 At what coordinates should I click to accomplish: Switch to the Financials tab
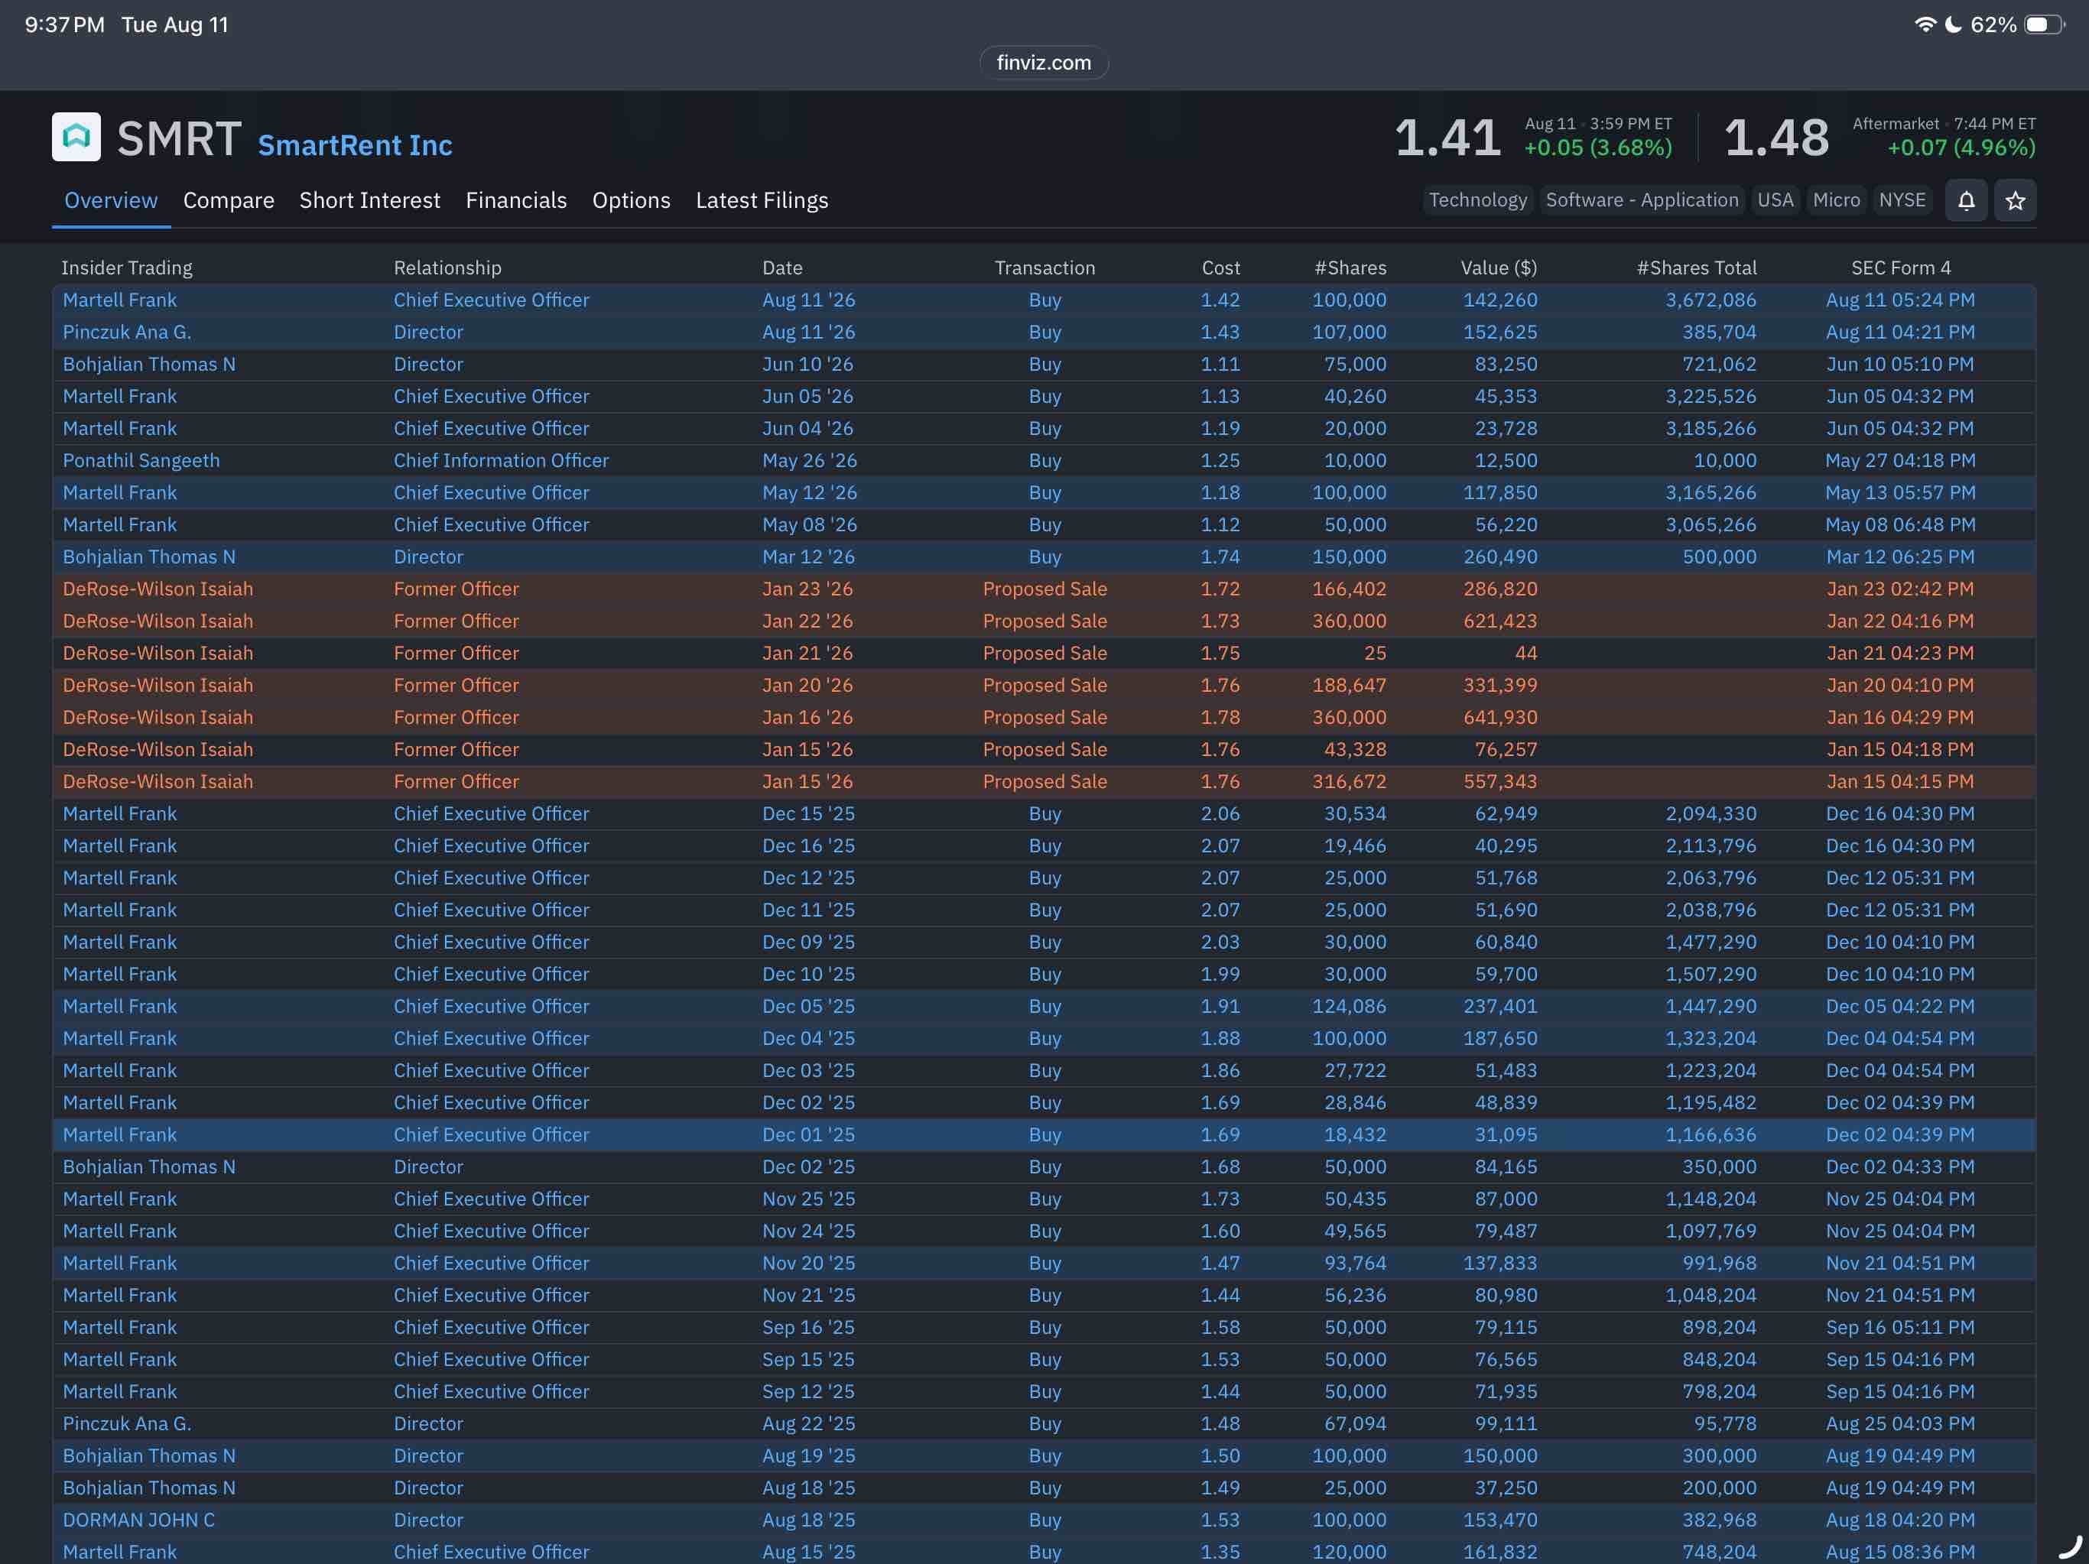(x=517, y=200)
